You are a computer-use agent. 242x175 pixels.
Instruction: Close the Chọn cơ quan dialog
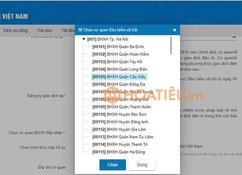point(174,30)
